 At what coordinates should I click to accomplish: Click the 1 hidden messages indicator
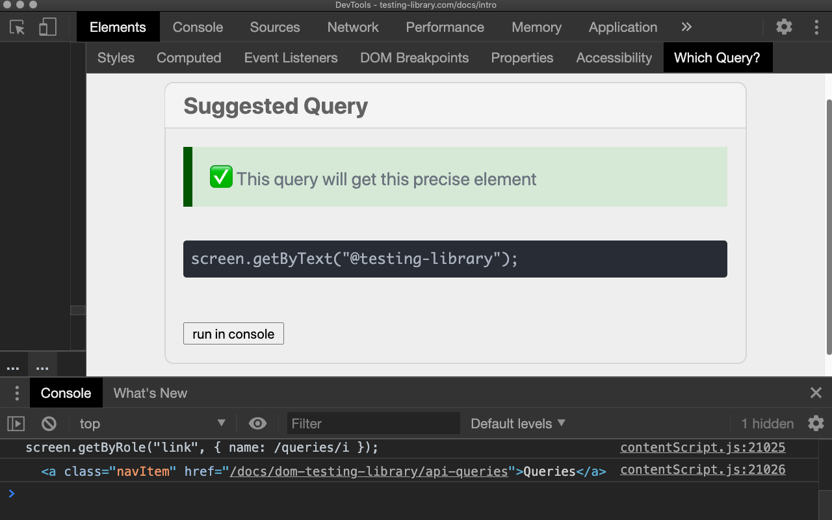pyautogui.click(x=767, y=424)
